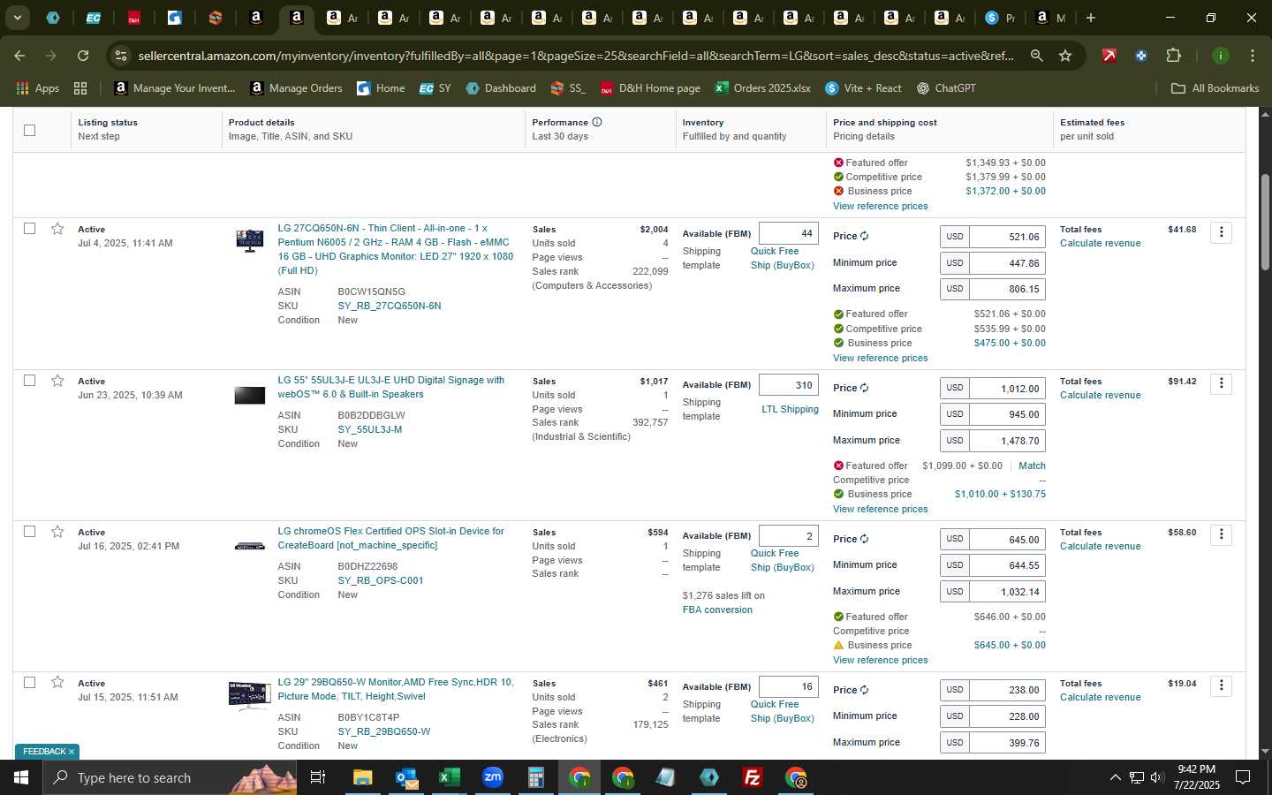Switch to the first browser tab with teal icon
The height and width of the screenshot is (795, 1272).
click(x=53, y=18)
